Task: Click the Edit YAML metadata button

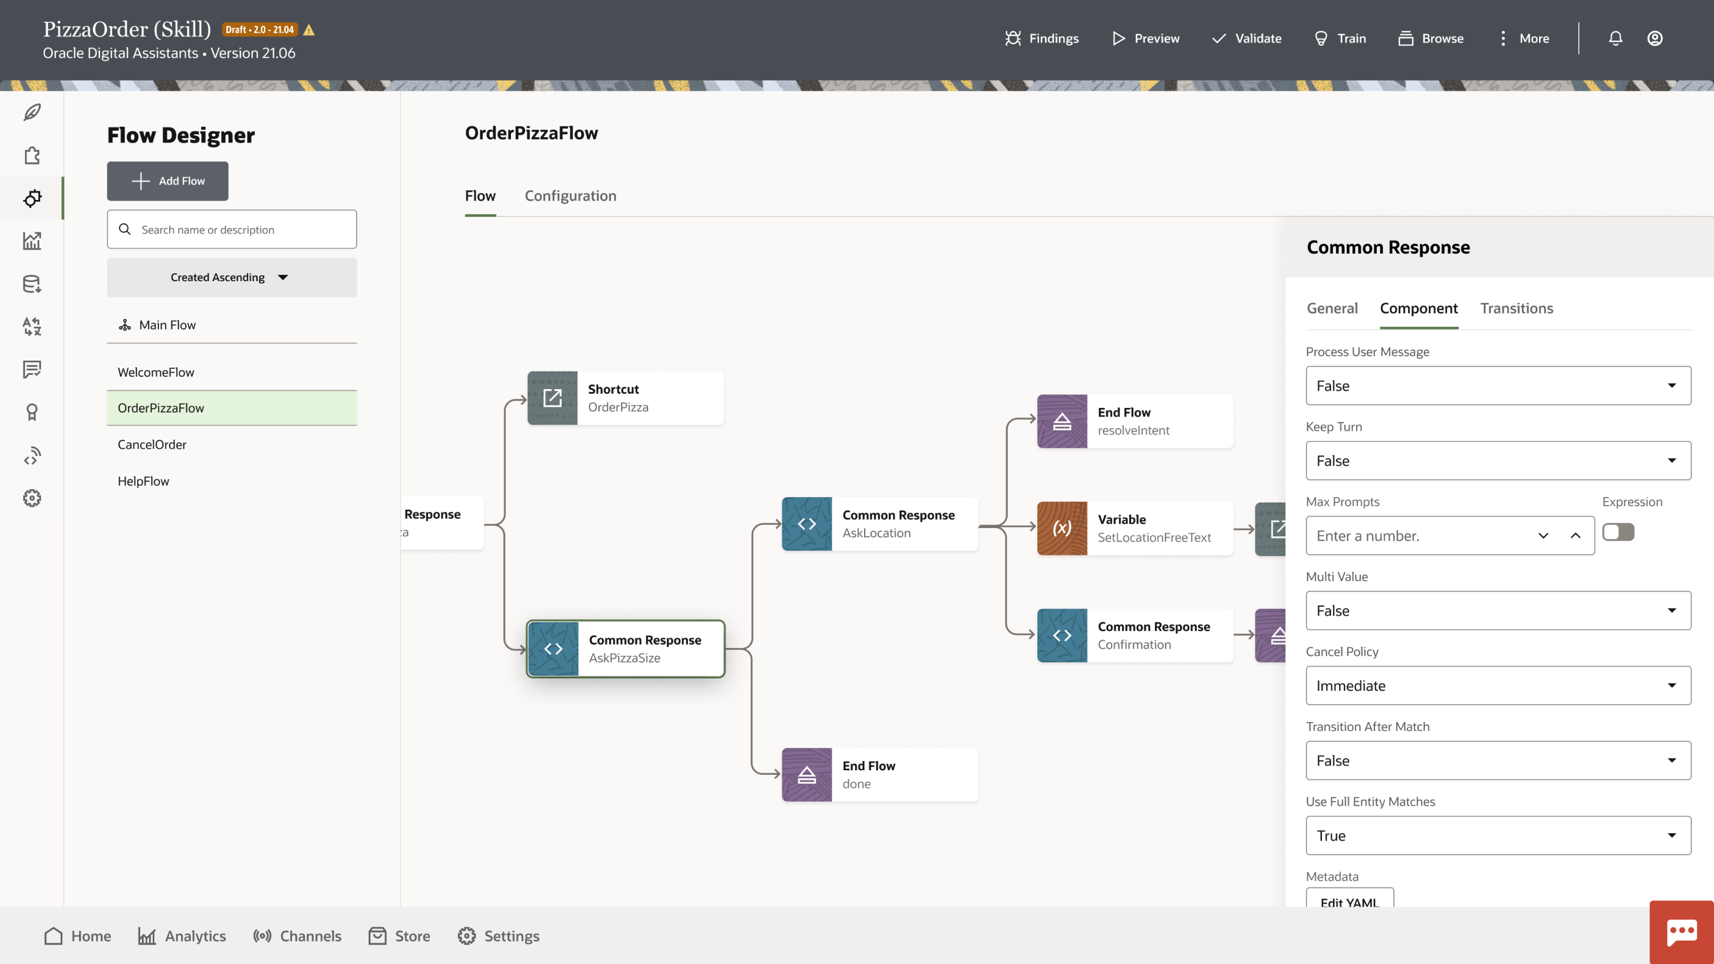Action: 1349,898
